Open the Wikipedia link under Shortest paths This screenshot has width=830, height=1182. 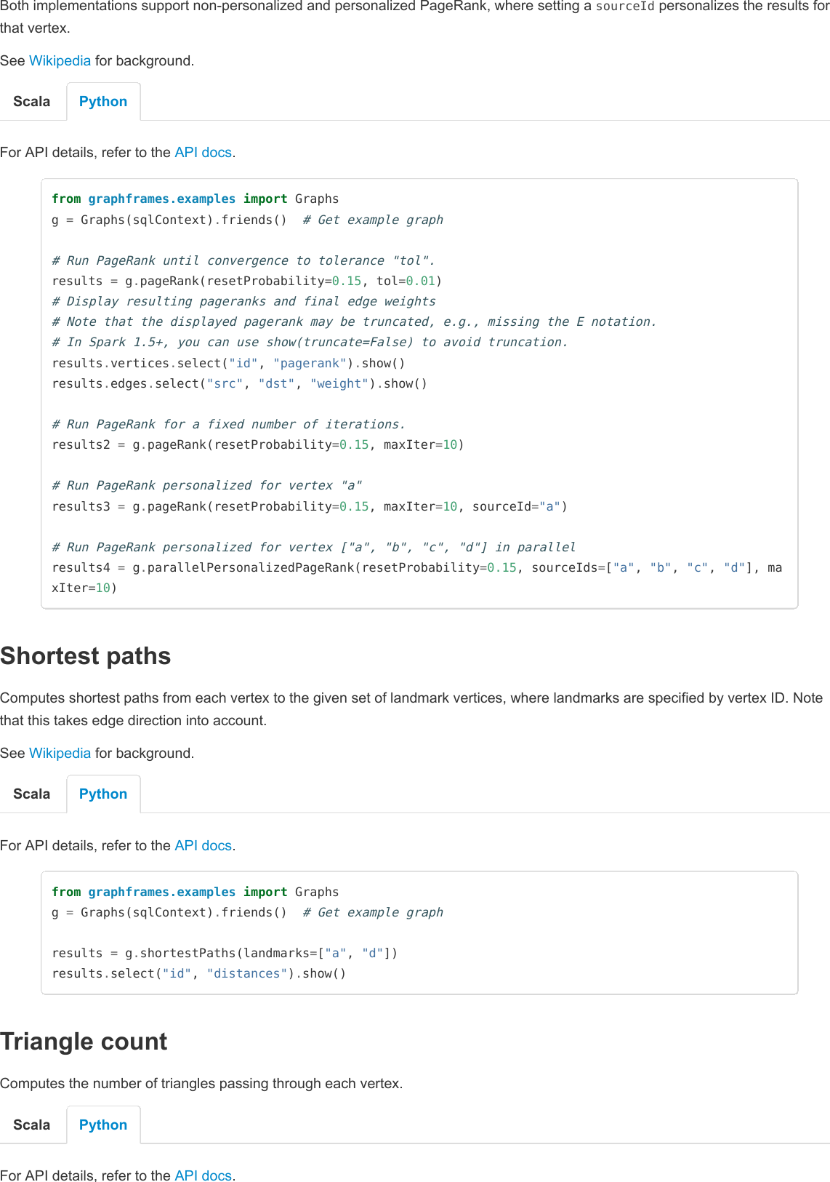pos(59,753)
